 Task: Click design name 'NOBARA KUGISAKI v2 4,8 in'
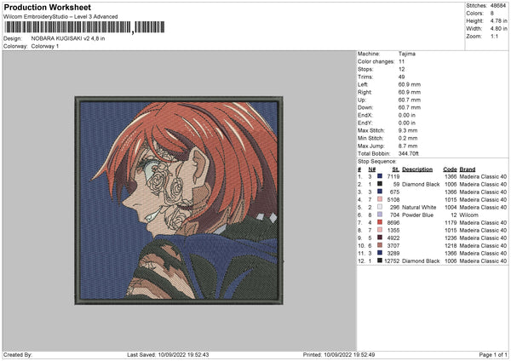pyautogui.click(x=68, y=38)
